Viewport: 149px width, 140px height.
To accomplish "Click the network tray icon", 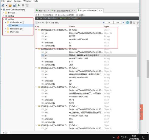I will point(122,137).
